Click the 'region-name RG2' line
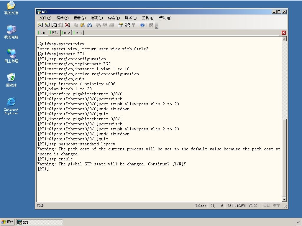 pyautogui.click(x=74, y=64)
